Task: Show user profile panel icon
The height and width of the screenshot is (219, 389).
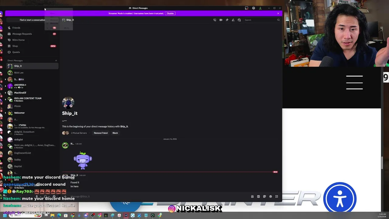Action: [239, 20]
